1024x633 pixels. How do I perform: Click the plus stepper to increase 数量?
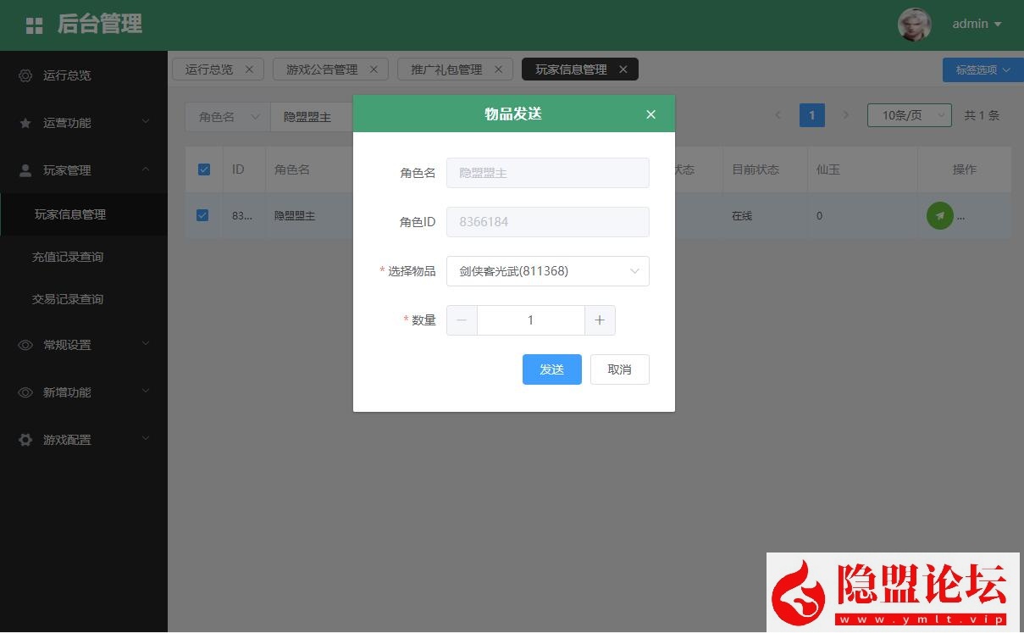click(x=600, y=319)
